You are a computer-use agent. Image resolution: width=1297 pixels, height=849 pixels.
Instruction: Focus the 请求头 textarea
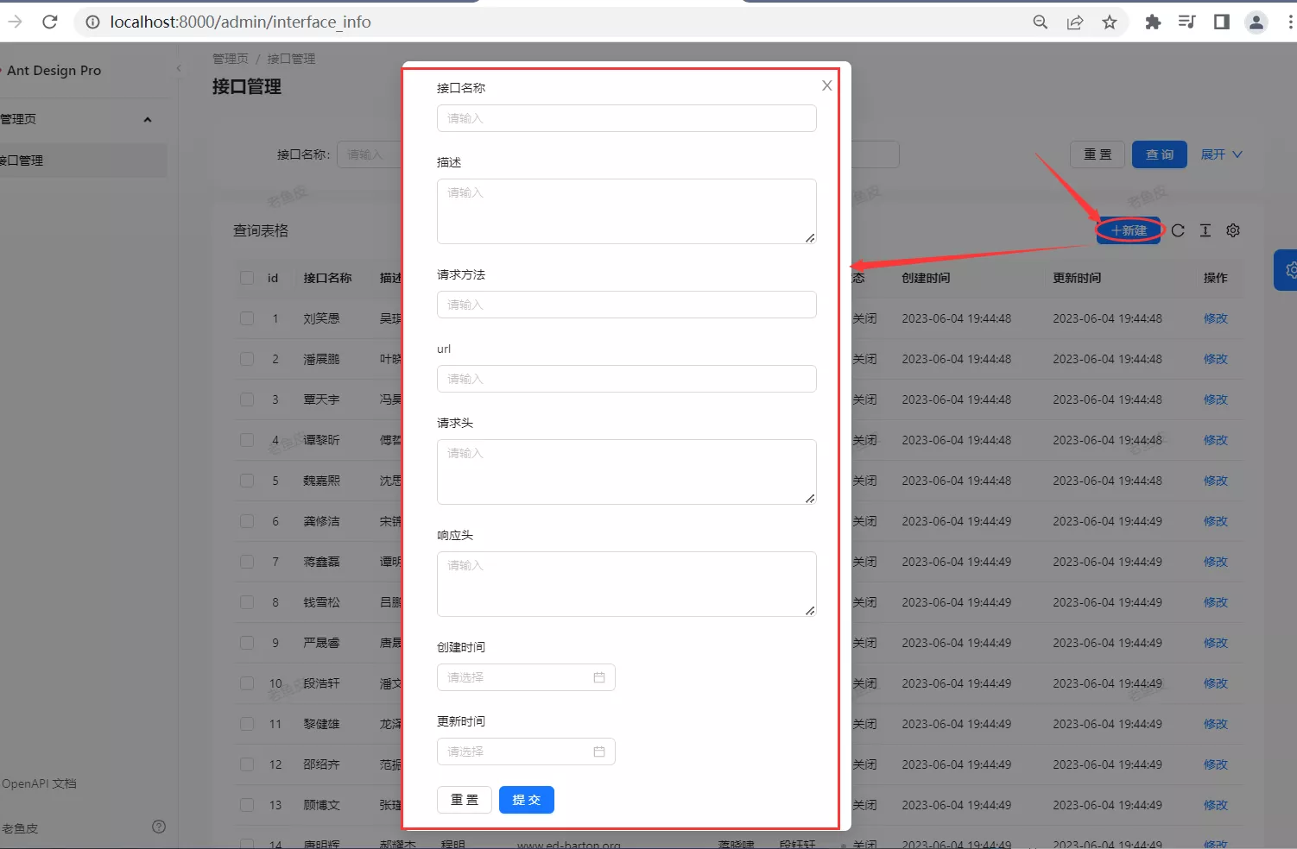627,472
